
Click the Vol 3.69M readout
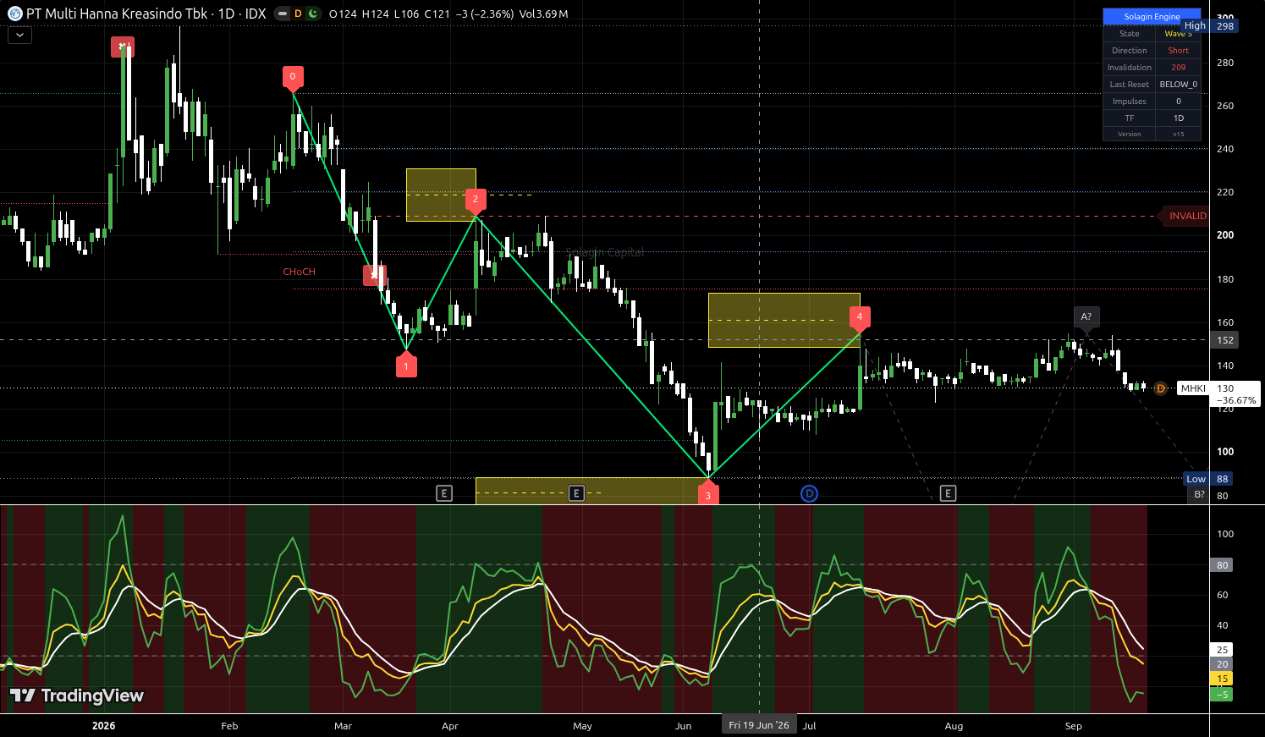(x=543, y=14)
